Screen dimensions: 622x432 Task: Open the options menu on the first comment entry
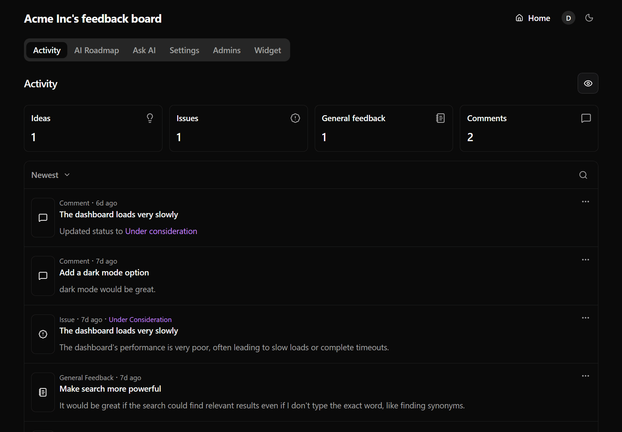click(x=585, y=201)
